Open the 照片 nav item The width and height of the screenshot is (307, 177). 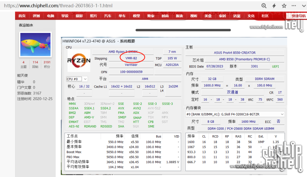(x=93, y=16)
